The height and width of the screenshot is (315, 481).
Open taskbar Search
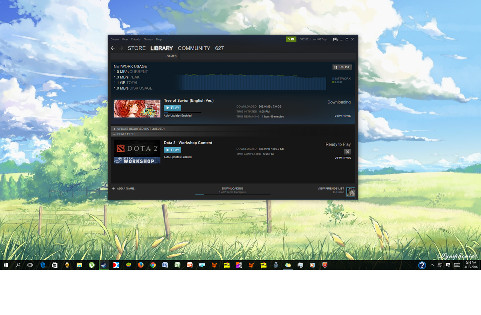18,265
